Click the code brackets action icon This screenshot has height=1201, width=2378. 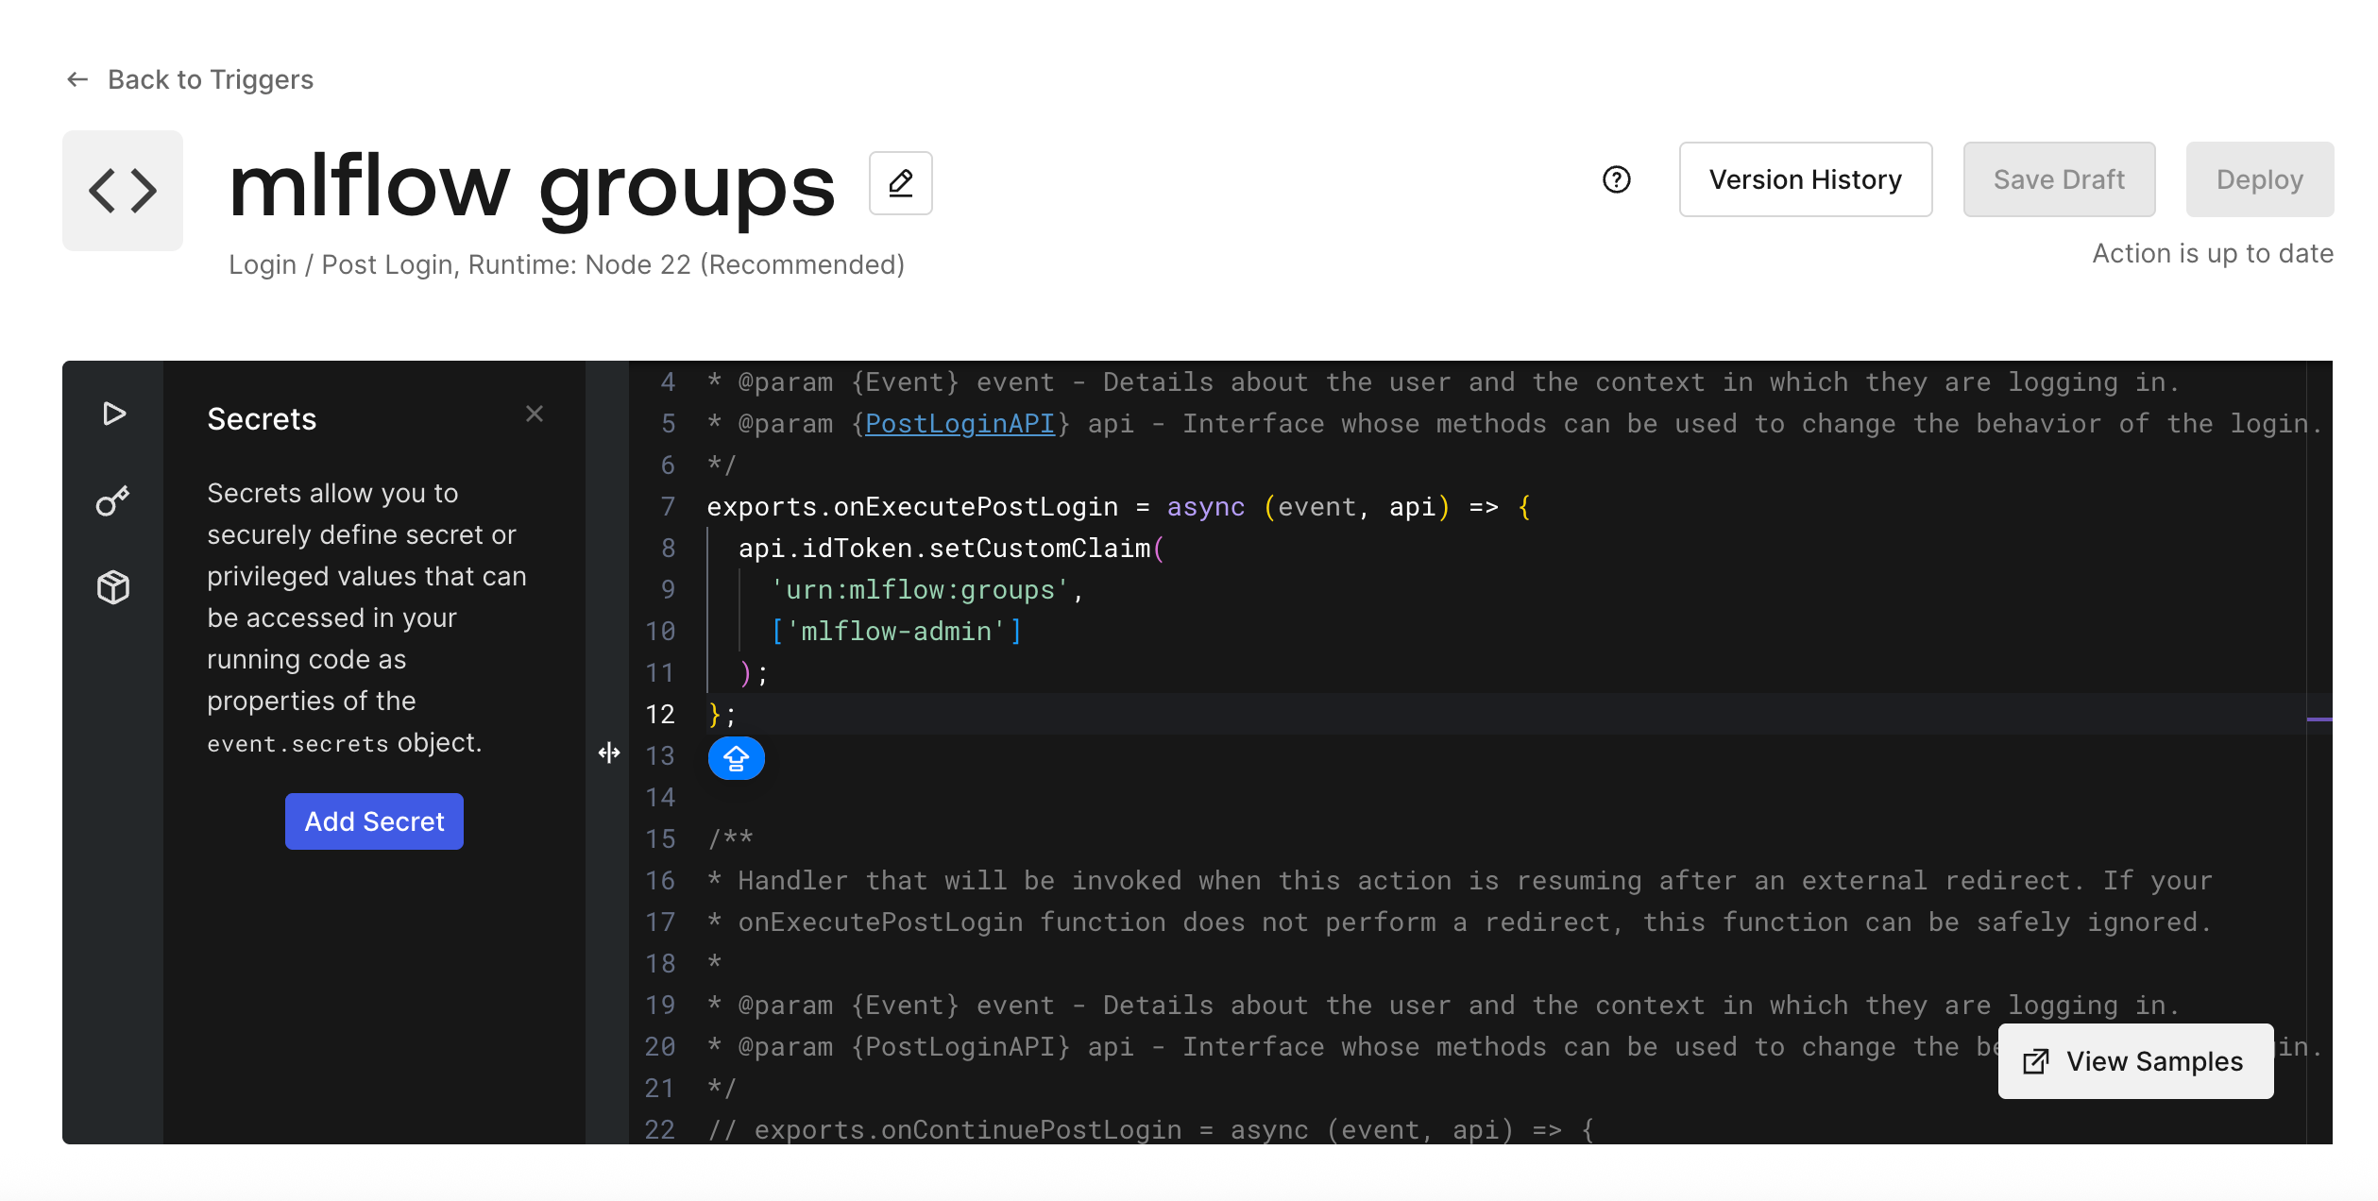pyautogui.click(x=123, y=191)
